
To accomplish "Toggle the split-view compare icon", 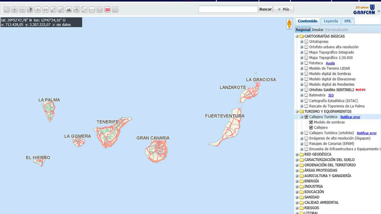I will click(x=115, y=10).
